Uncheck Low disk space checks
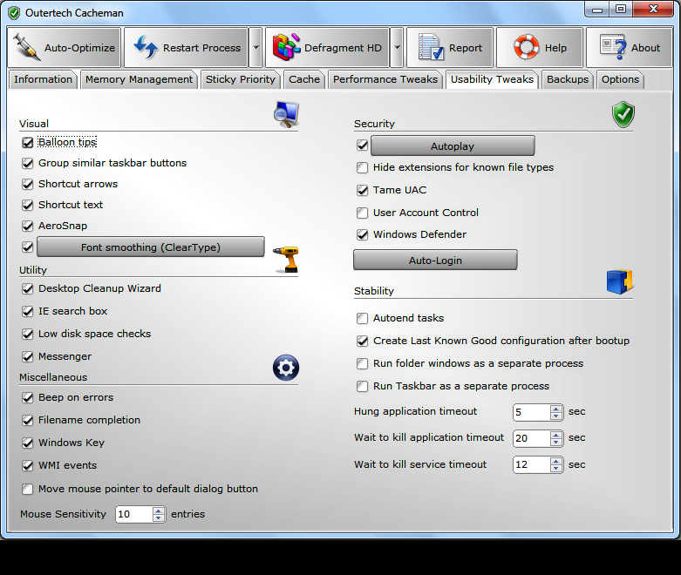This screenshot has height=575, width=681. (x=27, y=335)
